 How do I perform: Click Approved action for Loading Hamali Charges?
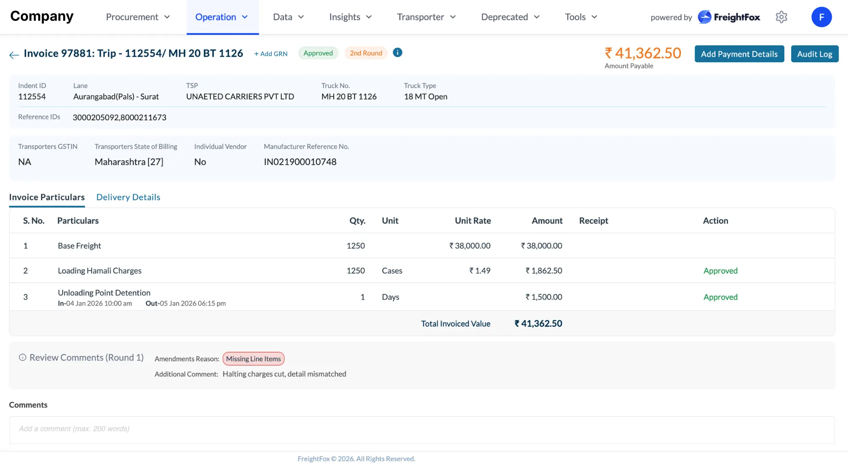coord(720,271)
